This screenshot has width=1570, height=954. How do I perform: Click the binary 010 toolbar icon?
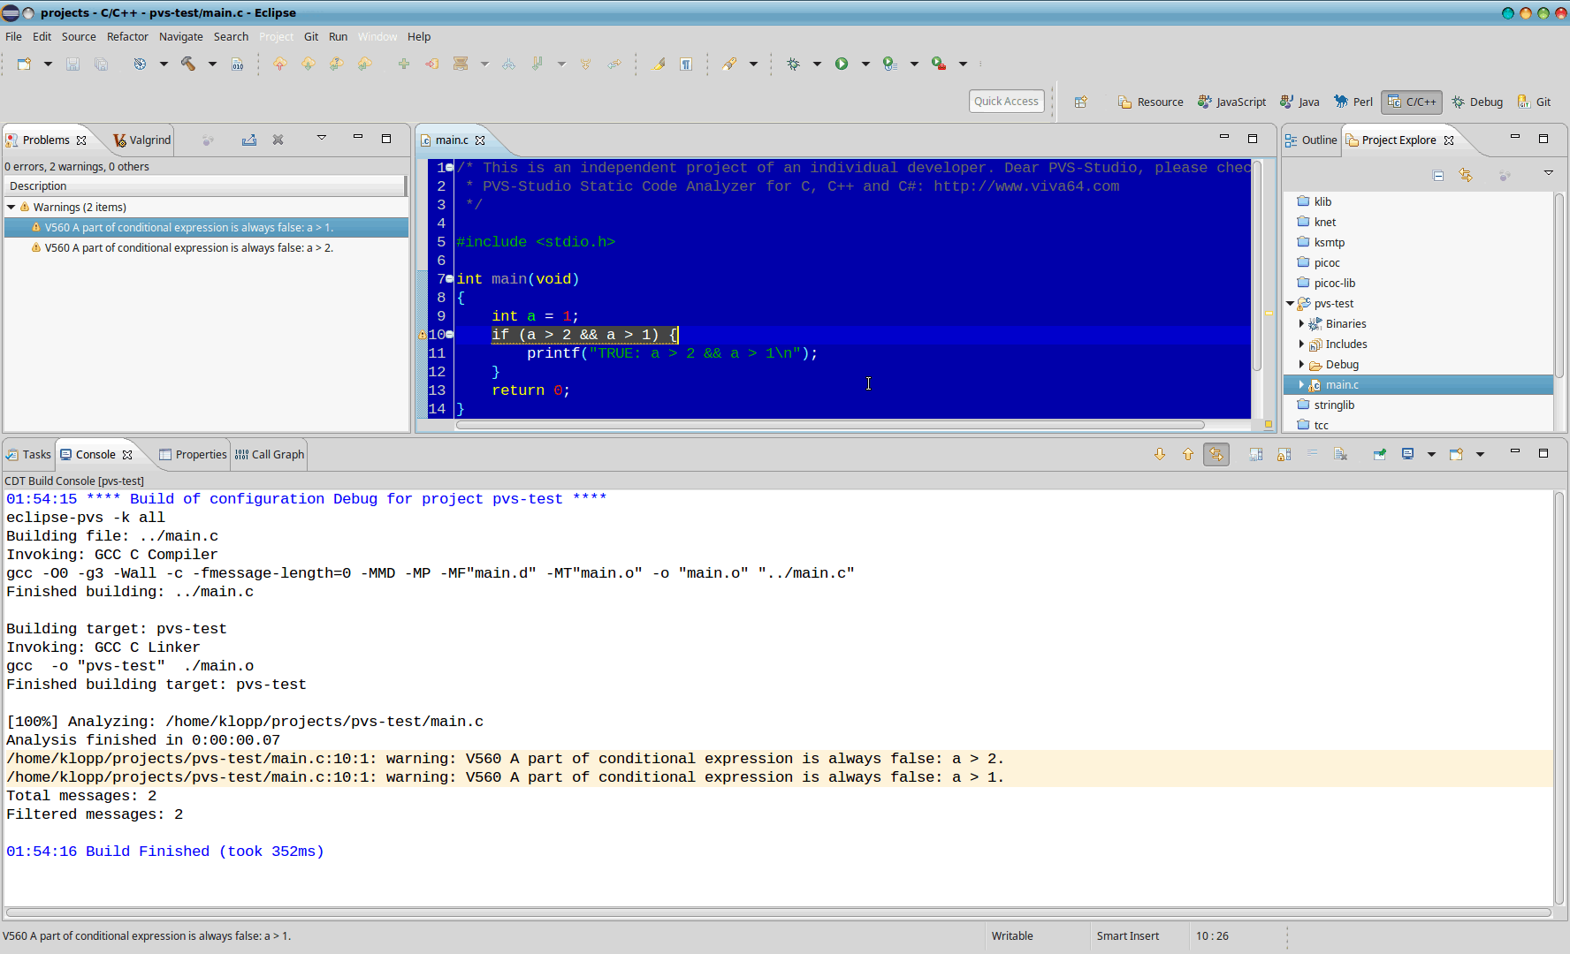(x=238, y=64)
